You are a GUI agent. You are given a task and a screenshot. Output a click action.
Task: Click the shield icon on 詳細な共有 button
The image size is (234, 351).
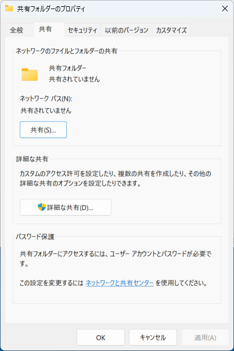(x=42, y=207)
